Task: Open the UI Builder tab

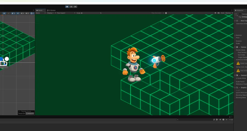Action: (51, 10)
